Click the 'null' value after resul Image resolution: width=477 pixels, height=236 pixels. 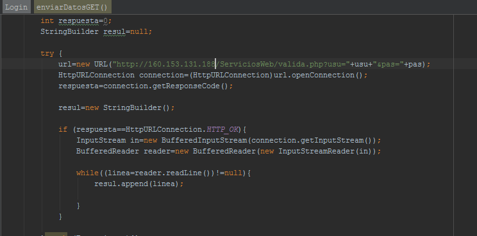pos(139,31)
